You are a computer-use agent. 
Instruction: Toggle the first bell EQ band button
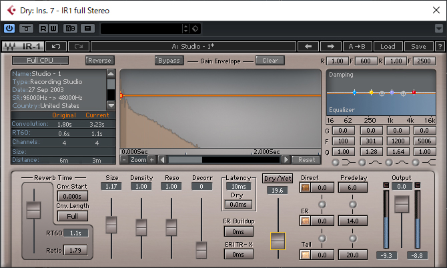(x=362, y=163)
